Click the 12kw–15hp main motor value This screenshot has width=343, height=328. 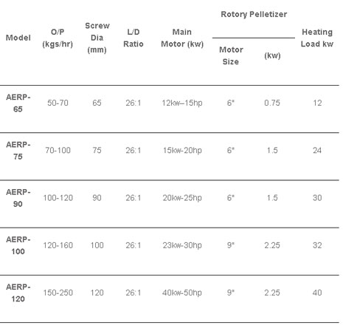click(x=182, y=103)
